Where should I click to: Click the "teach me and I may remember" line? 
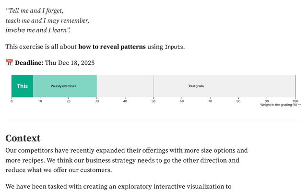point(47,21)
